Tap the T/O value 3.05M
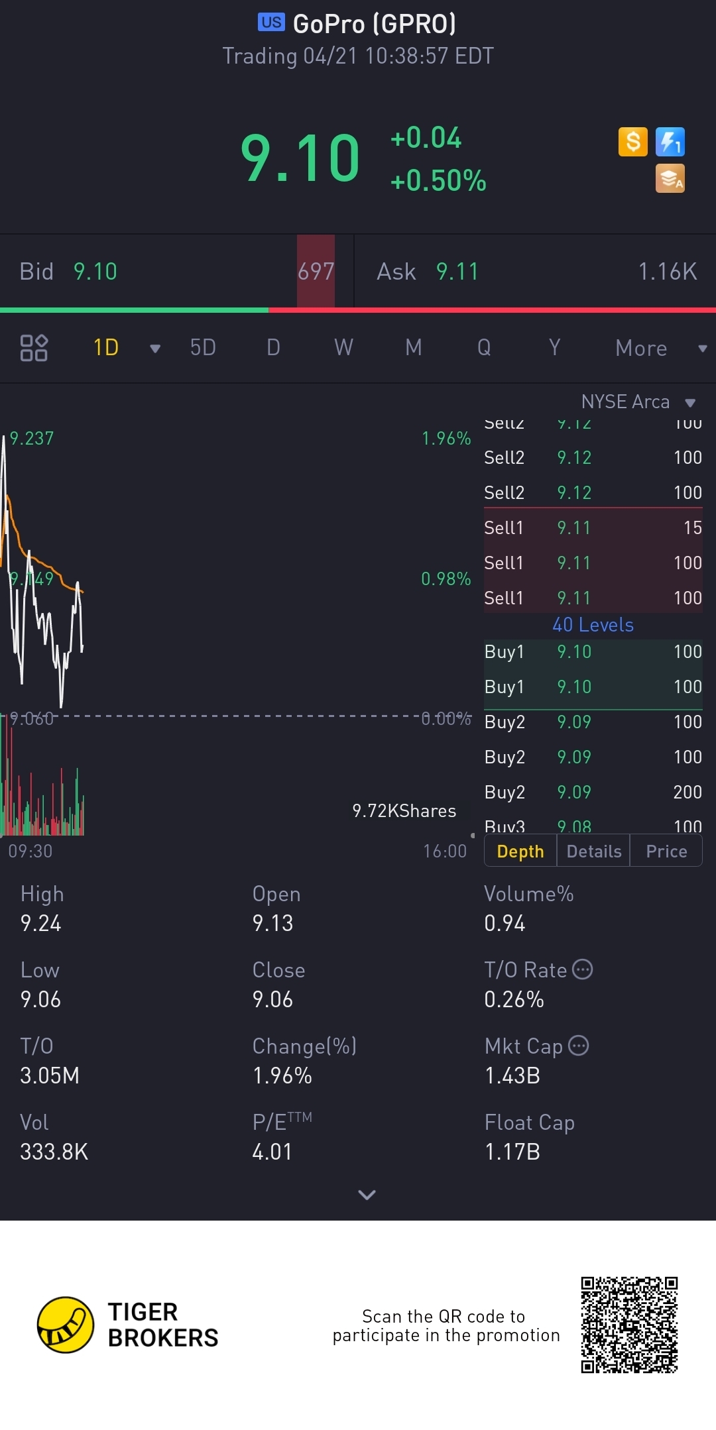The image size is (716, 1430). pos(50,1075)
